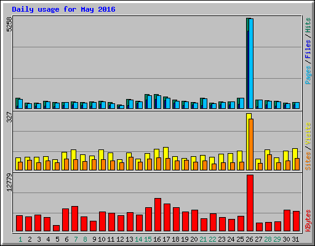Viewport: 315px width, 246px height.
Task: Click day 31 on the x-axis
Action: 295,239
